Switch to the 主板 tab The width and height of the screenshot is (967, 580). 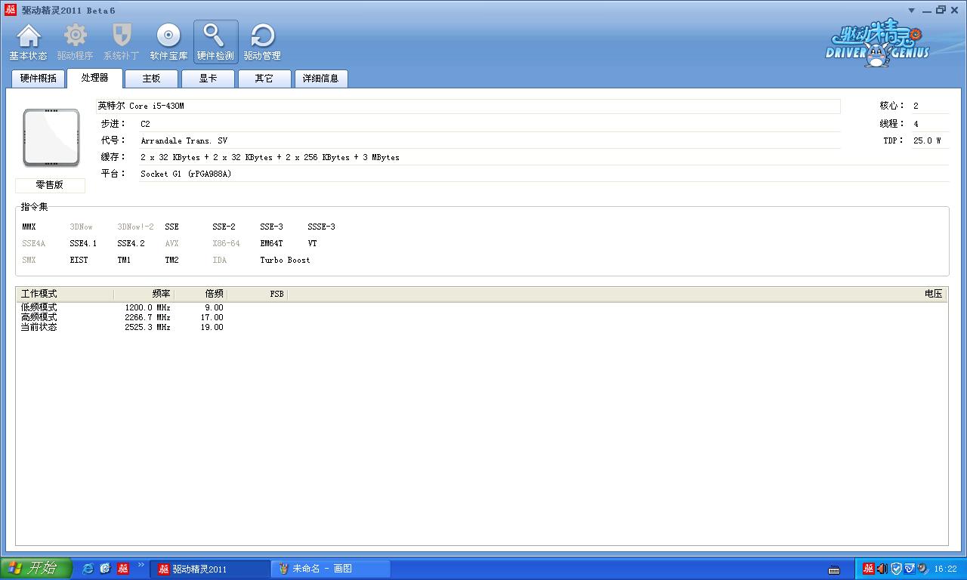tap(151, 79)
